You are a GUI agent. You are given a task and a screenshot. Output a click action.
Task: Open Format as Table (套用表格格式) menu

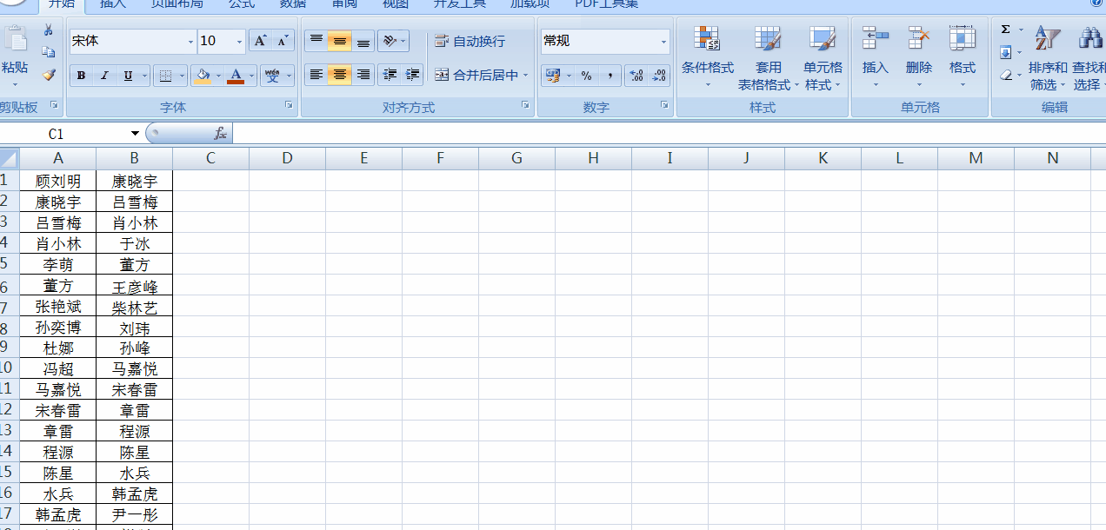pyautogui.click(x=769, y=57)
